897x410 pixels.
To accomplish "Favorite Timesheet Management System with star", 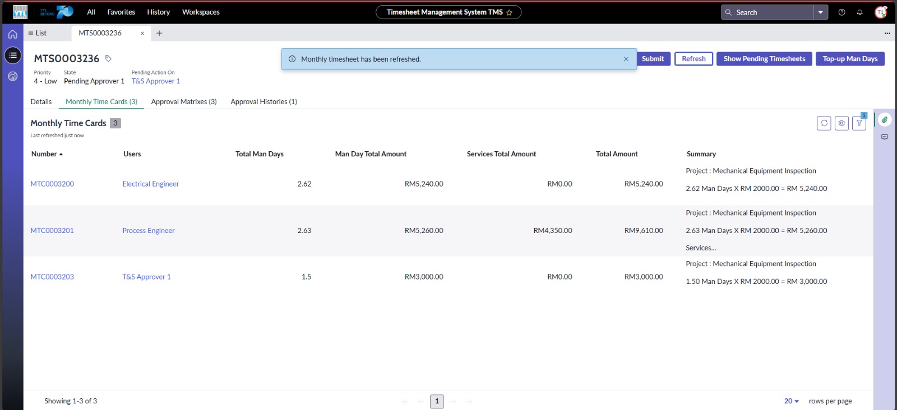I will [509, 12].
